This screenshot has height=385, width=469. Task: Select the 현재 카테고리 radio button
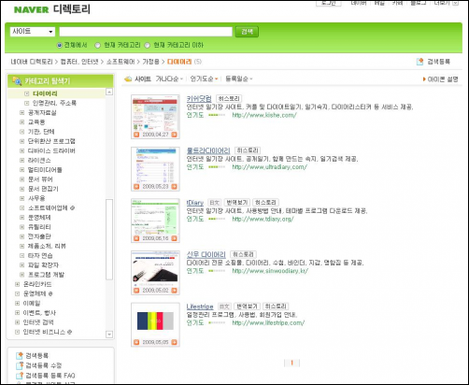[x=98, y=46]
